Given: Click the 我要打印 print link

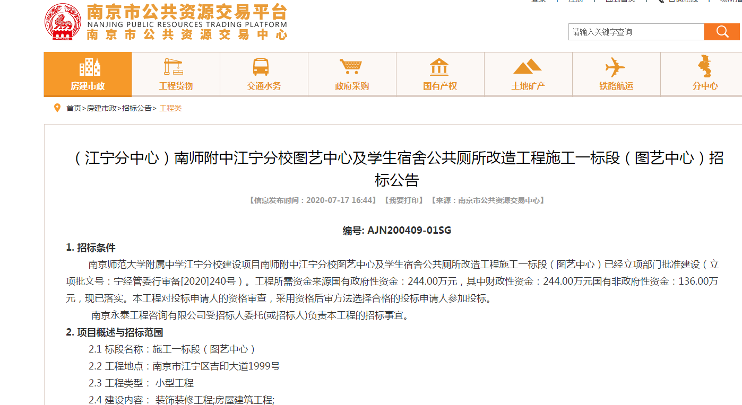Looking at the screenshot, I should pos(403,200).
